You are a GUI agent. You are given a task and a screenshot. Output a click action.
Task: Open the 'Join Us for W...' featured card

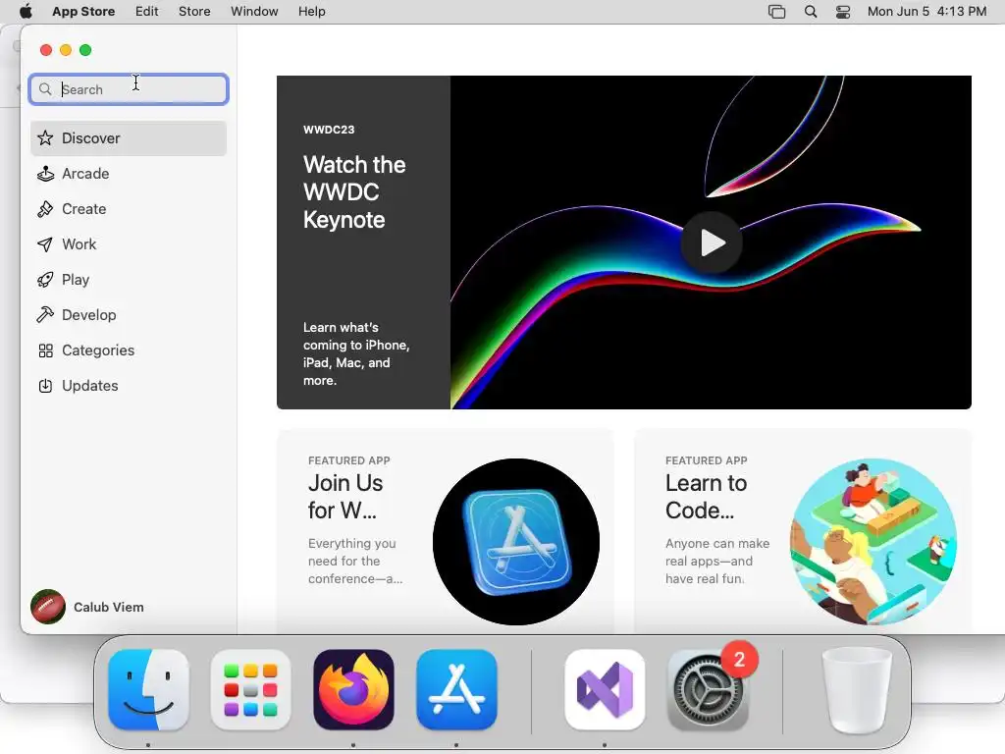pyautogui.click(x=445, y=531)
